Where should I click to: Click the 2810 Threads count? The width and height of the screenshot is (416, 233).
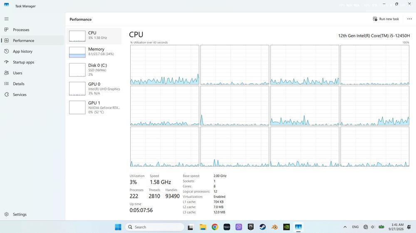154,196
